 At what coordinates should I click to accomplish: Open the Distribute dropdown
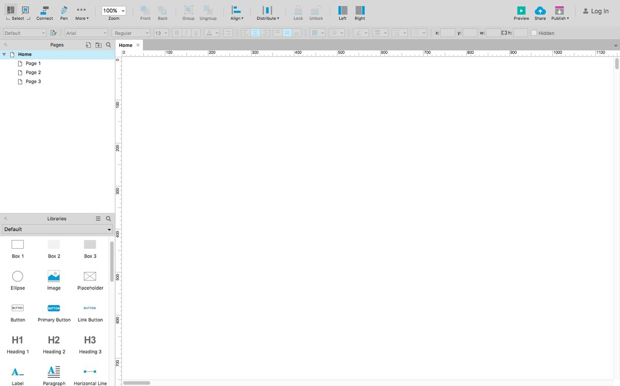[268, 13]
